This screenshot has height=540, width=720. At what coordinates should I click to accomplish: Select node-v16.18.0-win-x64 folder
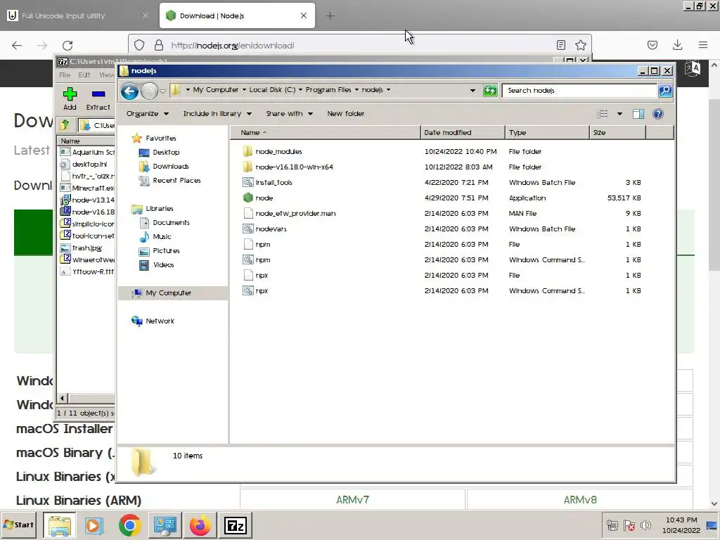point(288,167)
